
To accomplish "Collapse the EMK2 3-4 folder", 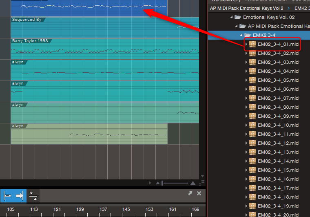I will click(241, 35).
